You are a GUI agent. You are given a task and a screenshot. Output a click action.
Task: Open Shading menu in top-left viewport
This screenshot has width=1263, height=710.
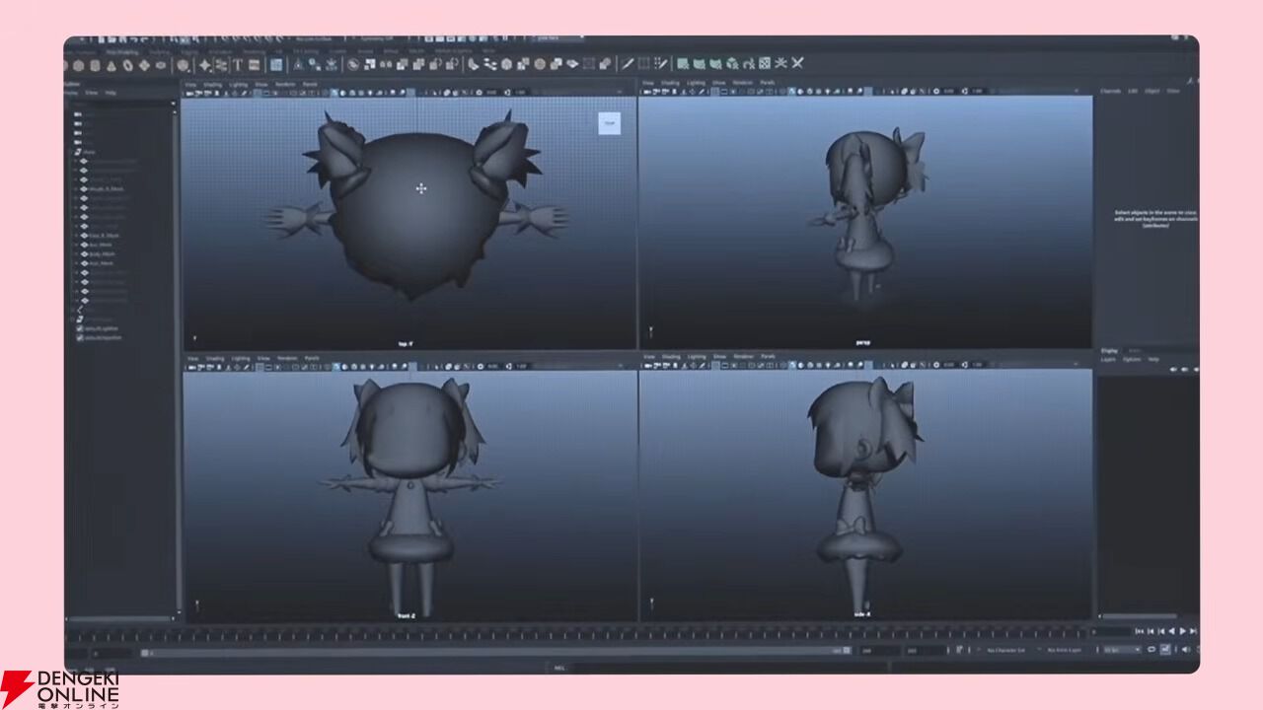[212, 85]
